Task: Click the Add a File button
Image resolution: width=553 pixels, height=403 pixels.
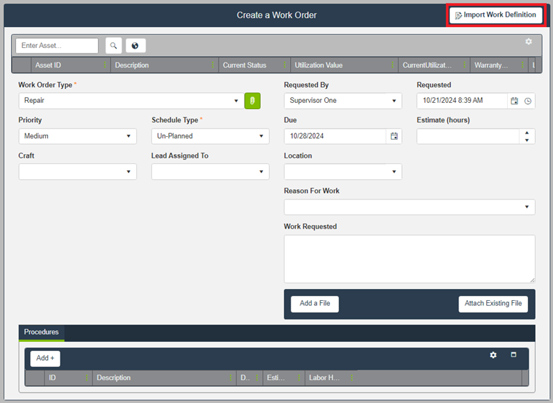Action: click(x=314, y=304)
